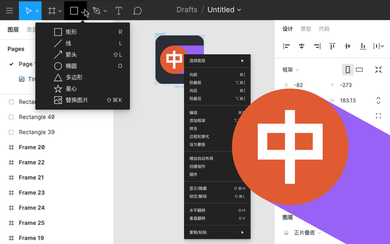Viewport: 390px width, 244px height.
Task: Click the align left edges icon
Action: point(286,46)
